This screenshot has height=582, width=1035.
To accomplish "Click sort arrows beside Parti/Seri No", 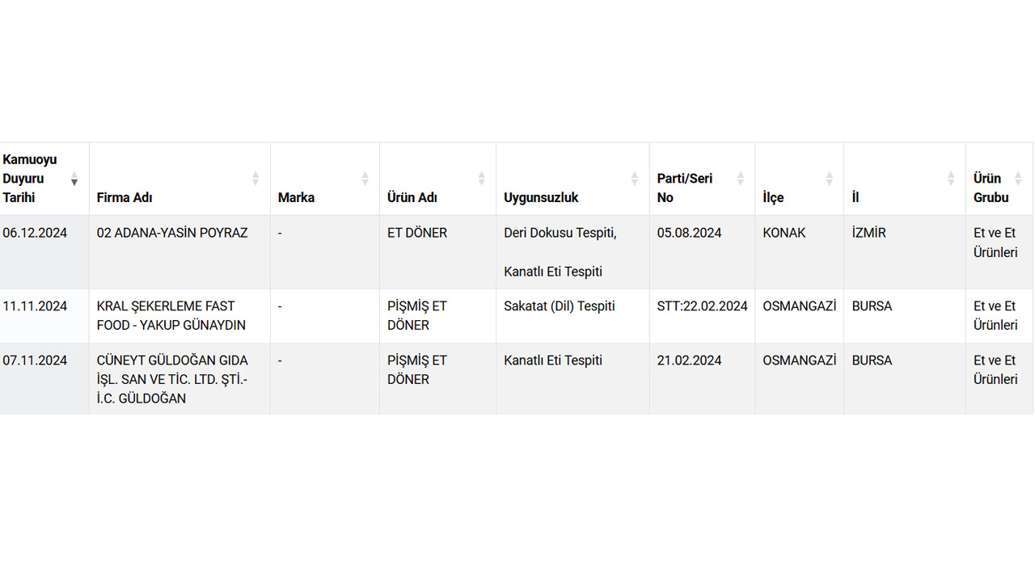I will point(741,179).
